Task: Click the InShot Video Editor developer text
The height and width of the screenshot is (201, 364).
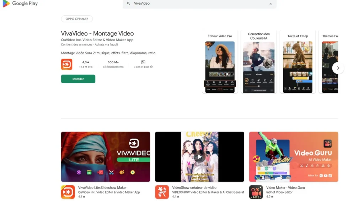Action: [279, 192]
